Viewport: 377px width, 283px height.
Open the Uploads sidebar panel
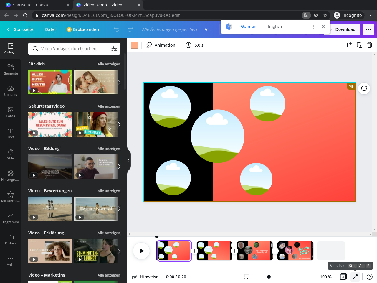11,91
